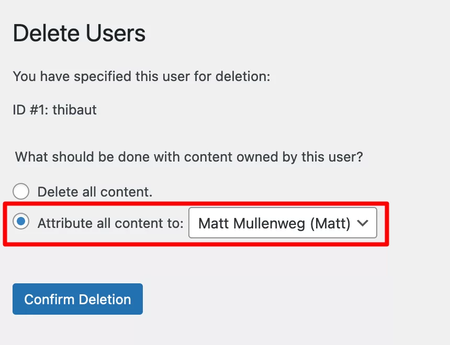Screen dimensions: 450x345
Task: Click the chevron arrow on the user dropdown
Action: 363,223
